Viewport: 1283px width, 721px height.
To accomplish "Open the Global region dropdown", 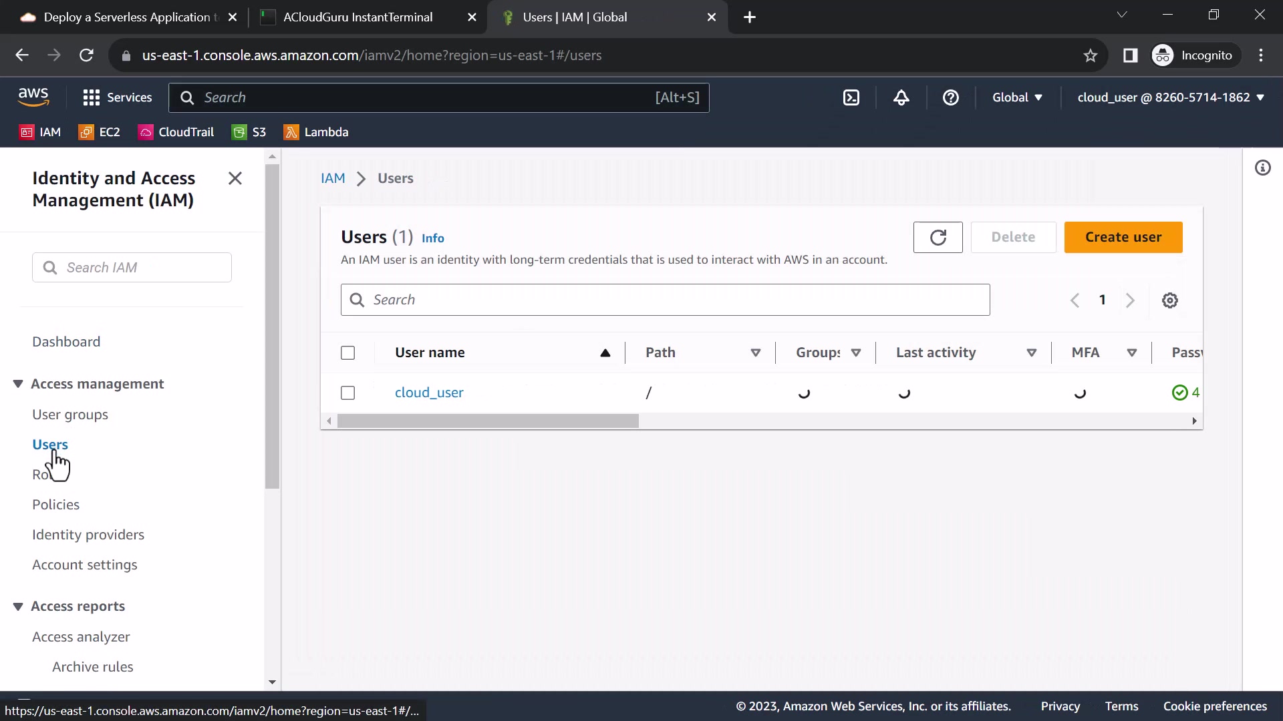I will tap(1017, 97).
